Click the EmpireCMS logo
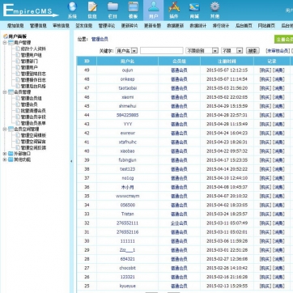Viewport: 293px width, 293px height. pos(30,11)
